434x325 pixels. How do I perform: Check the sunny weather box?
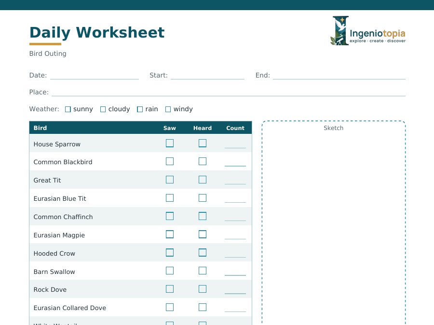[68, 109]
